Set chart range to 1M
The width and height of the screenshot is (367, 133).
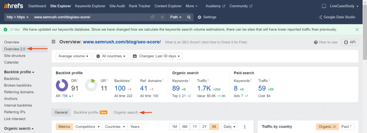tap(175, 127)
